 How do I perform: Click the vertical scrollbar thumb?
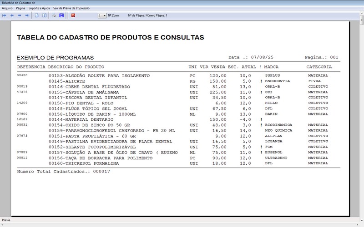[362, 20]
